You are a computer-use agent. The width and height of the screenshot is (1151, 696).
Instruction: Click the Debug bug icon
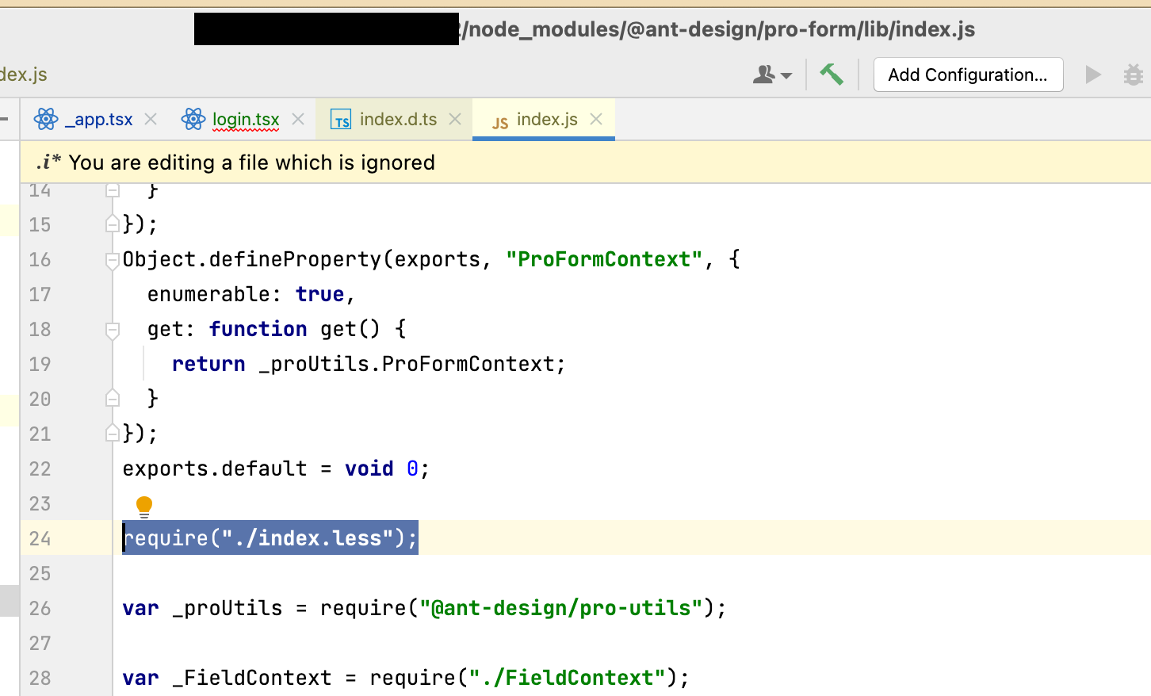coord(1133,75)
